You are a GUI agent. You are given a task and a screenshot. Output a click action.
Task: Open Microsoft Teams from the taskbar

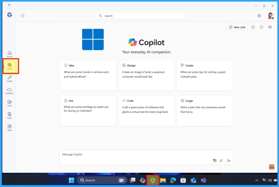point(203,180)
